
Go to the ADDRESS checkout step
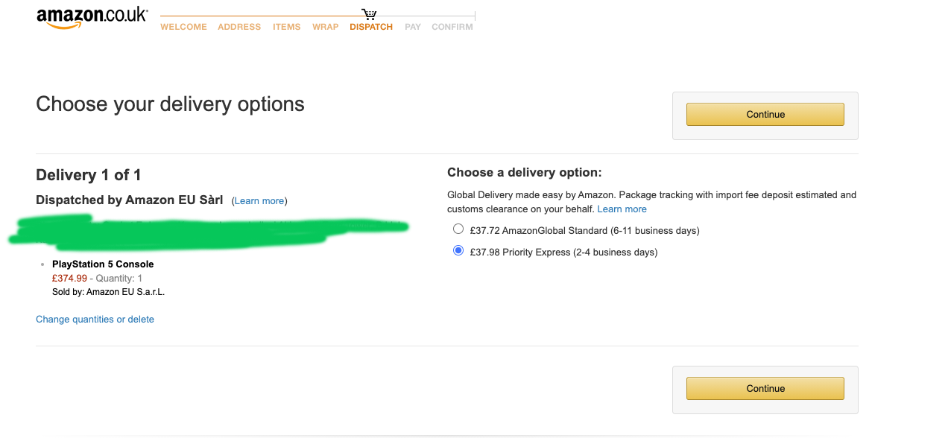point(239,27)
